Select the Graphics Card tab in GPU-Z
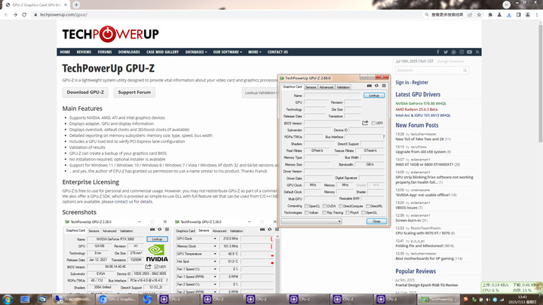This screenshot has height=305, width=543. pyautogui.click(x=293, y=87)
